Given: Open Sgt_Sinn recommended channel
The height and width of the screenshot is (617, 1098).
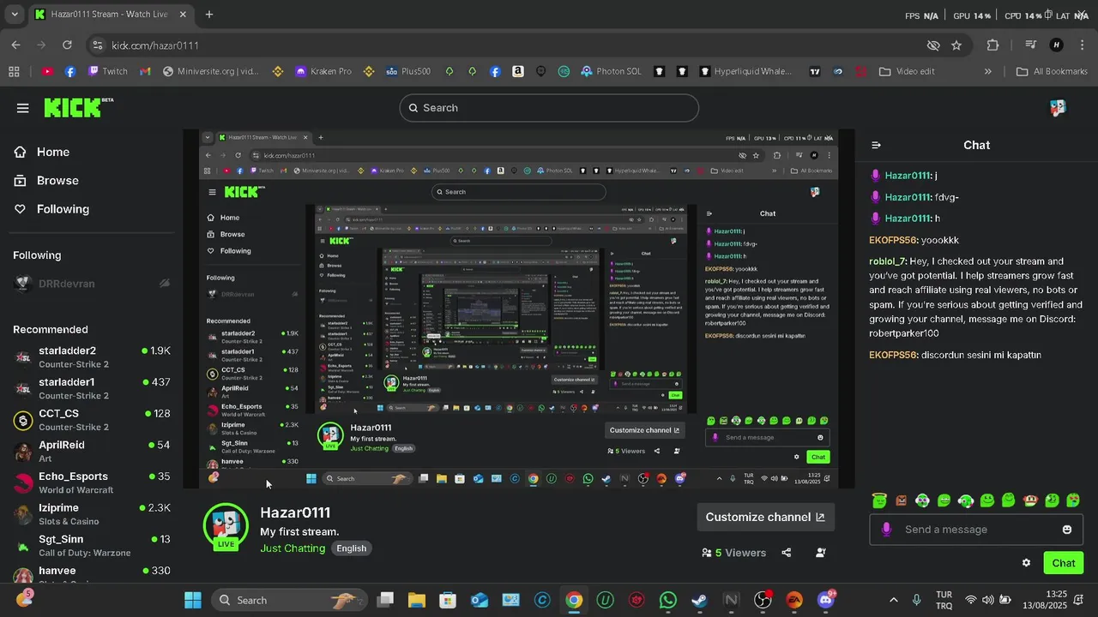Looking at the screenshot, I should click(92, 545).
